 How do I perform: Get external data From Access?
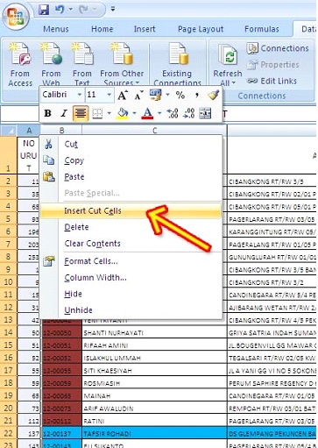(x=20, y=65)
